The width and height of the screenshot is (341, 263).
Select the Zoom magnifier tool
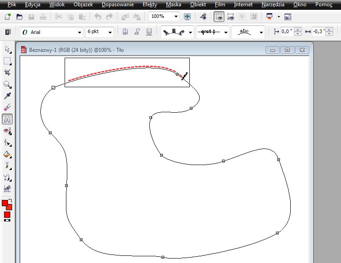point(7,84)
